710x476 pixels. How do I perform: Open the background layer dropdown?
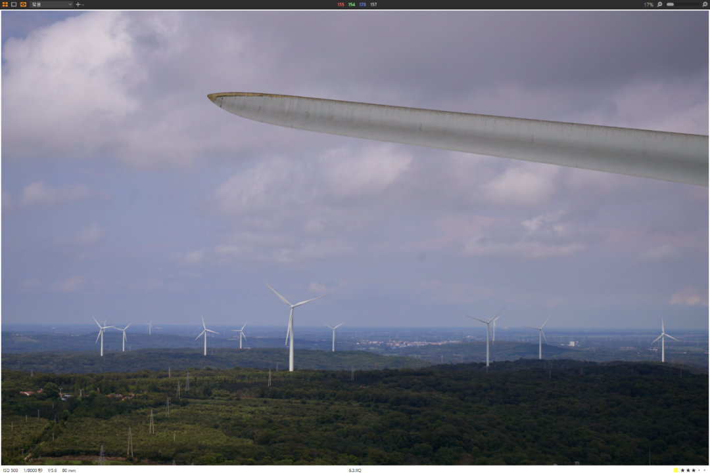tap(51, 5)
